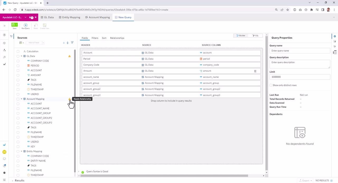Collapse all sources tree icon
The width and height of the screenshot is (338, 183).
tap(68, 43)
